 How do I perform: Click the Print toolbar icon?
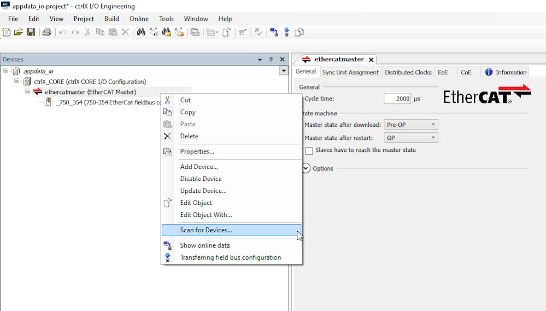[46, 32]
